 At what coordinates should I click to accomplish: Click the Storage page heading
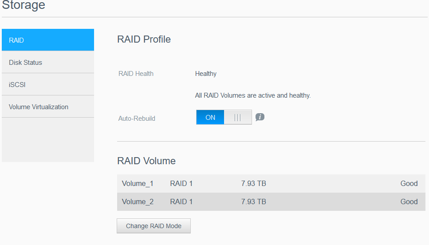(24, 6)
